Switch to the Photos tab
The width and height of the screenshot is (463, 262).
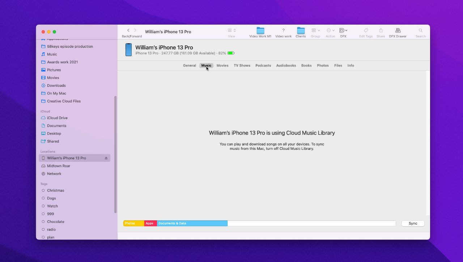(x=323, y=65)
